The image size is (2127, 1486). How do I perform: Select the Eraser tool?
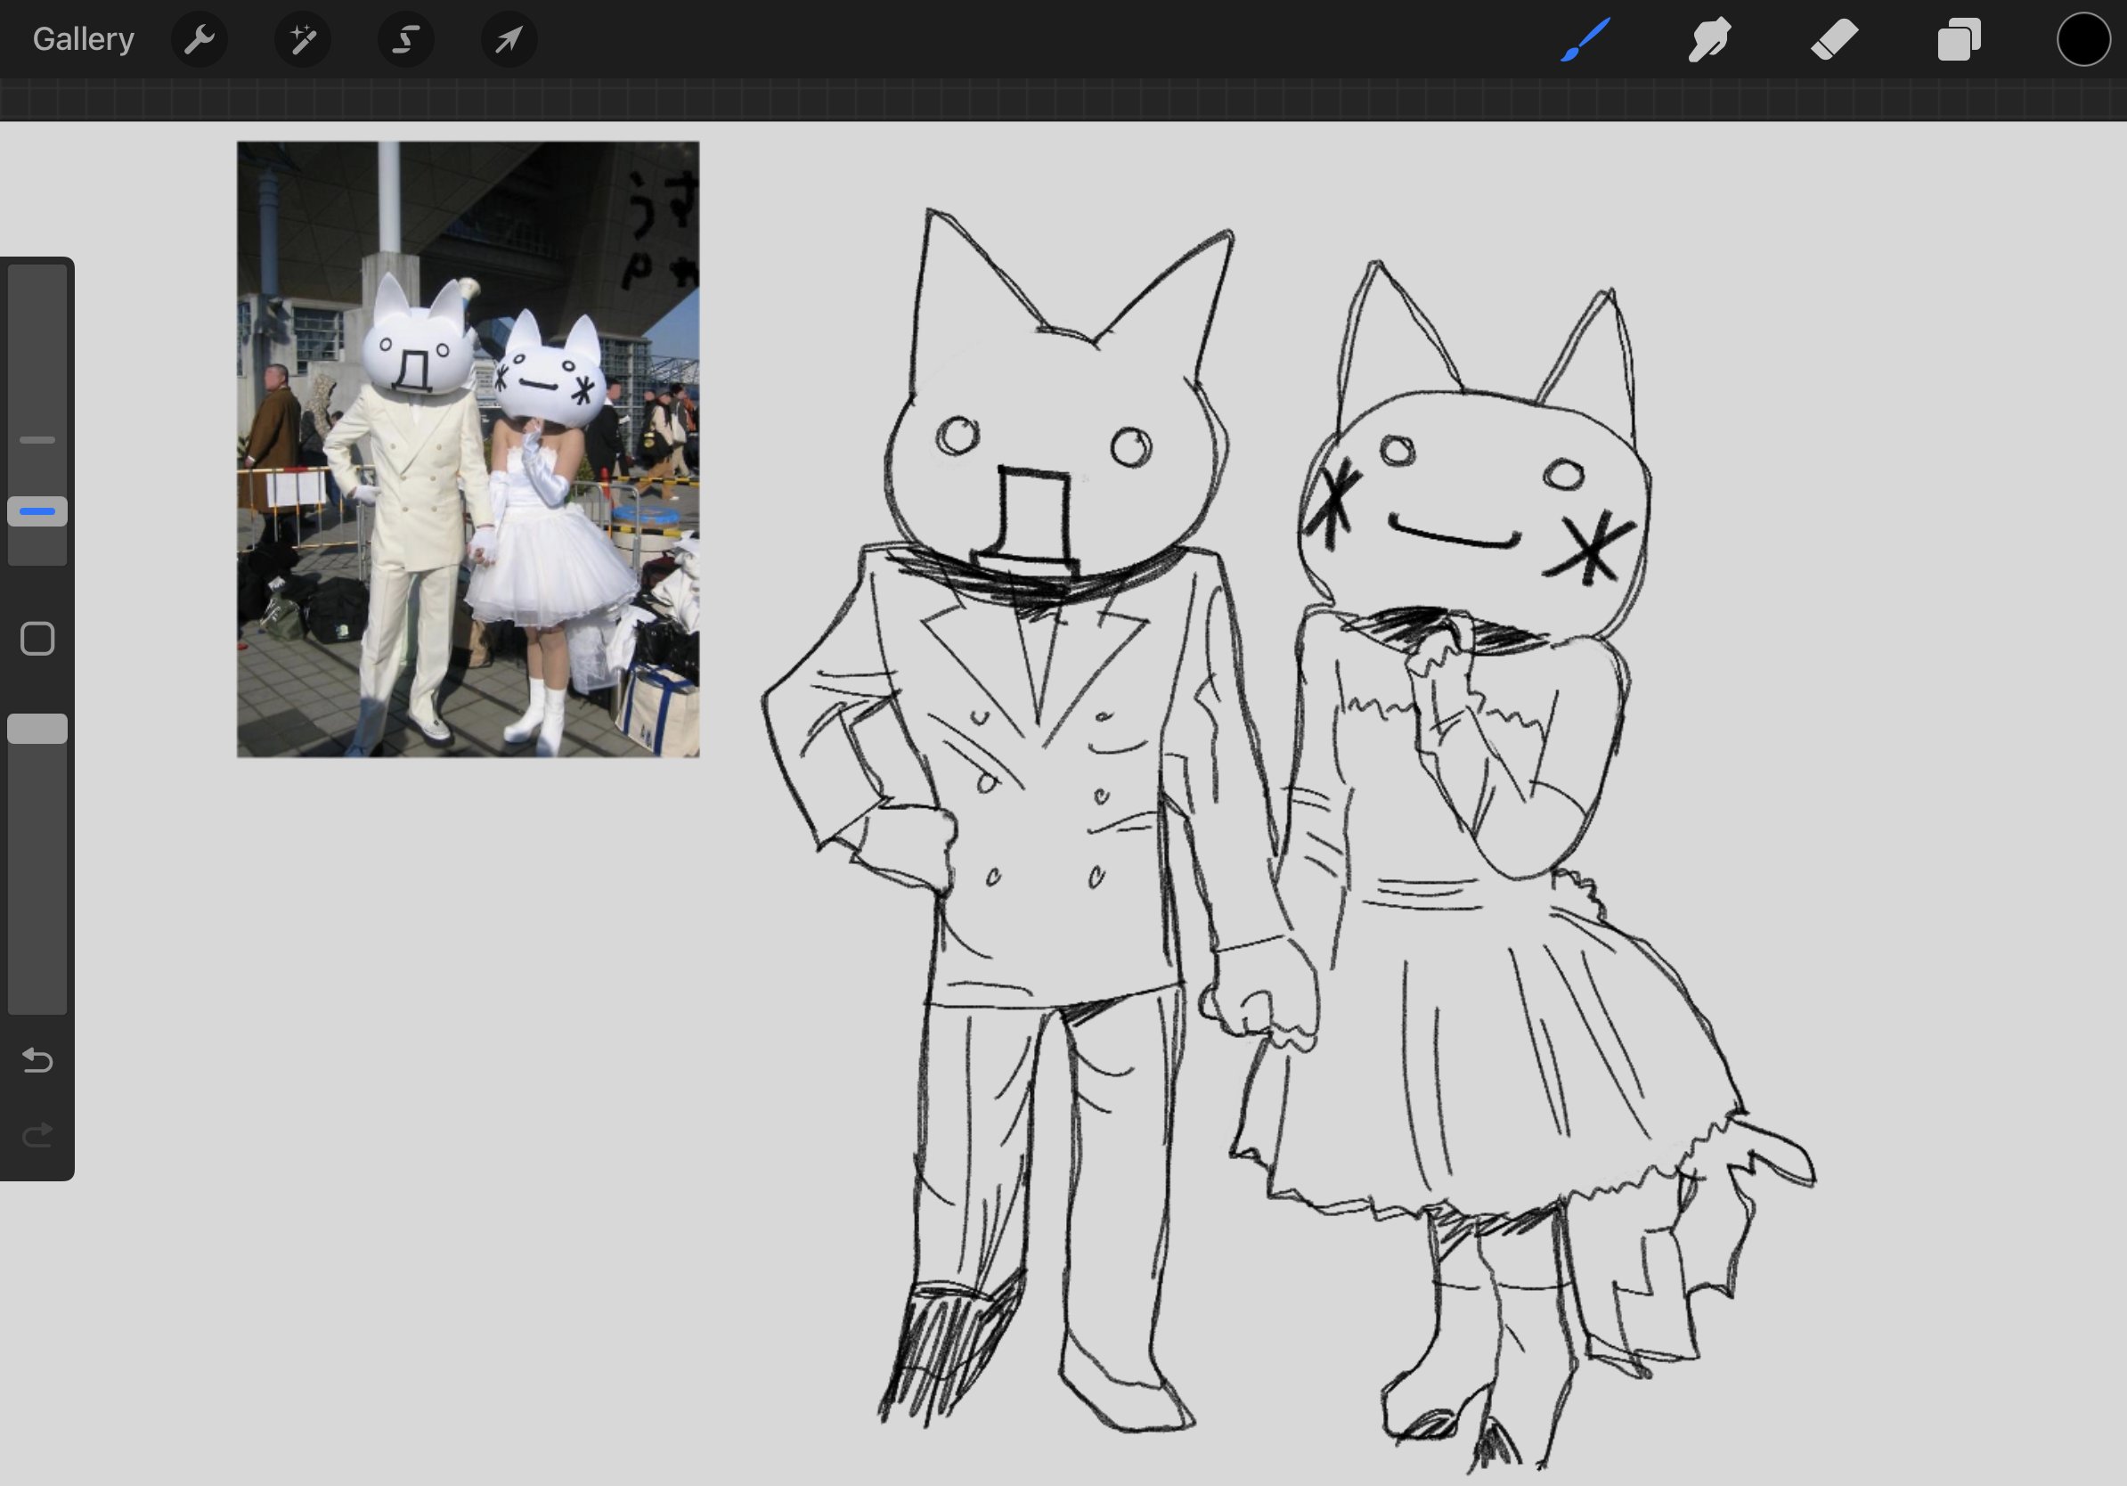pyautogui.click(x=1834, y=40)
